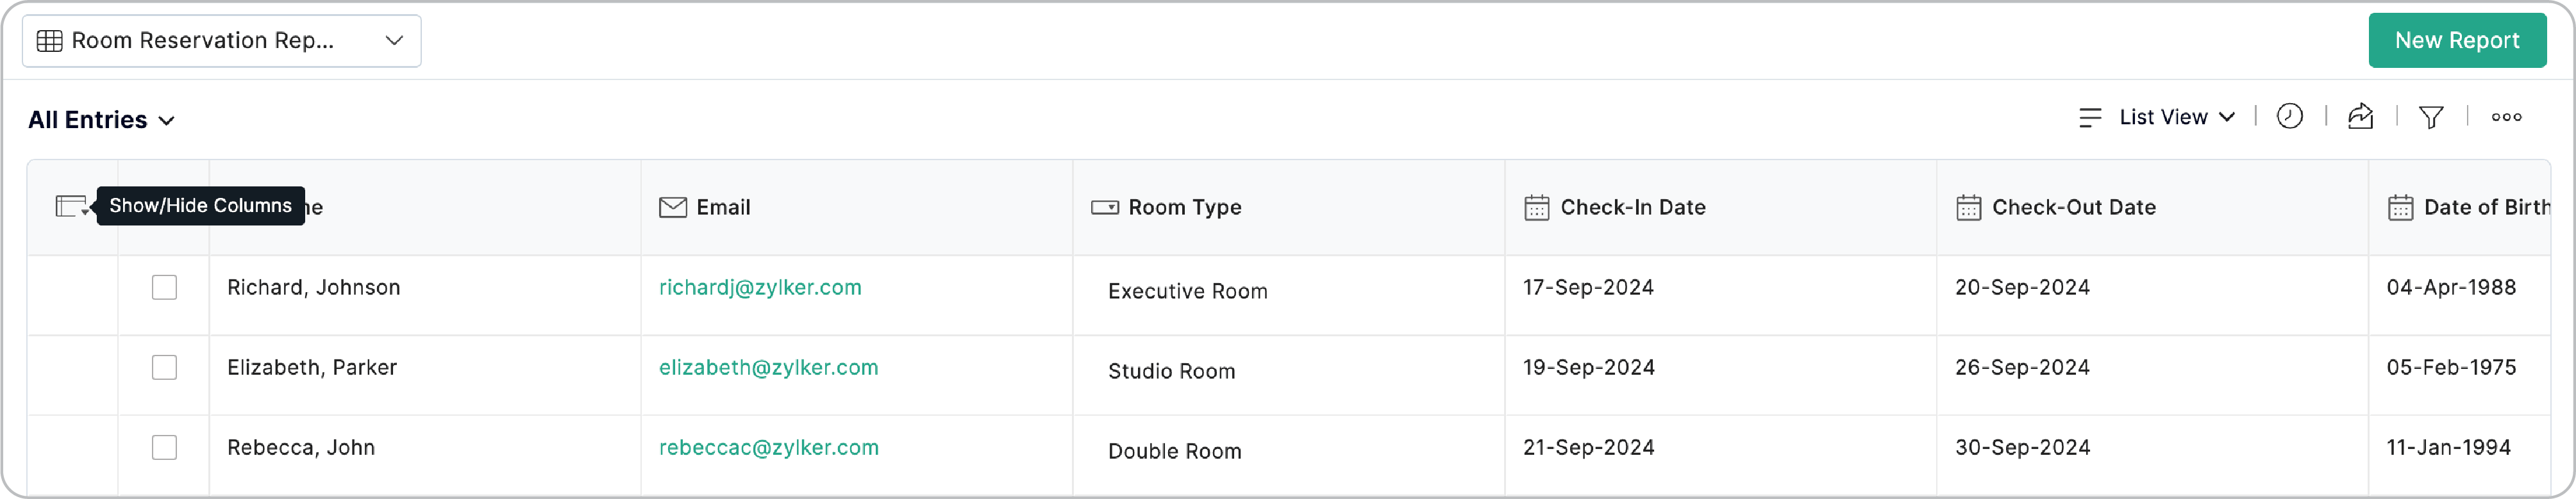
Task: Click the Email column envelope icon
Action: pos(673,208)
